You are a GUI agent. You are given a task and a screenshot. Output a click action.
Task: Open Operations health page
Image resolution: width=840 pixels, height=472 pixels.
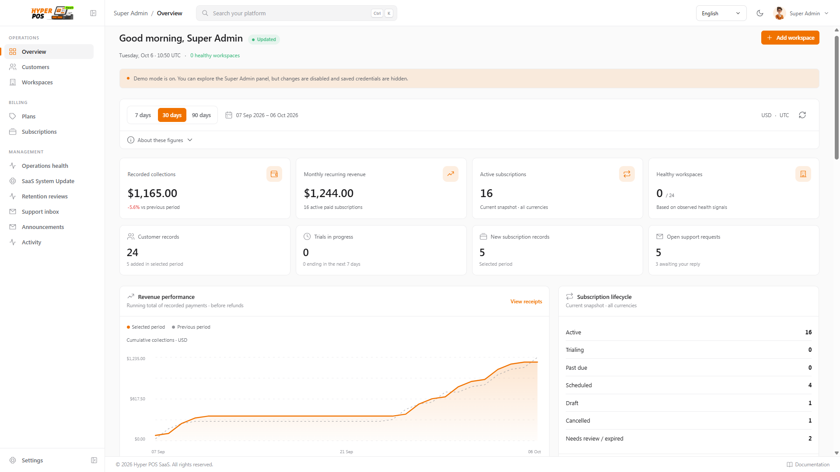click(49, 166)
